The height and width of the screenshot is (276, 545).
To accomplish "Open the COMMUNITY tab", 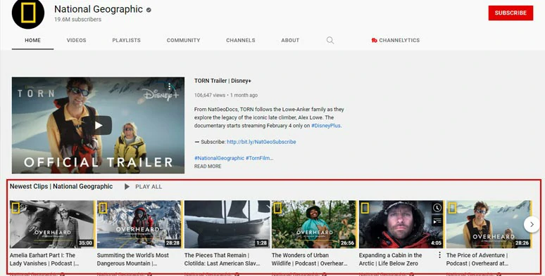I will point(183,40).
